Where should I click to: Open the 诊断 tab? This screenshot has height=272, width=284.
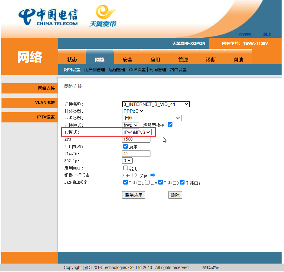[211, 60]
